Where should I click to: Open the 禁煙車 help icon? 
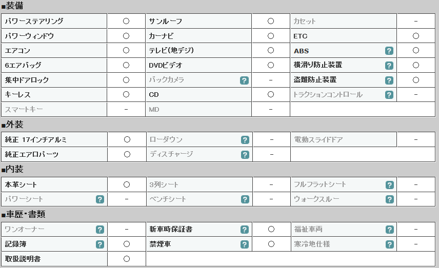point(245,244)
